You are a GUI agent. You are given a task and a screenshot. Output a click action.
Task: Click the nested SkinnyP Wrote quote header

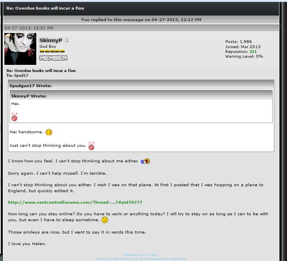[141, 96]
